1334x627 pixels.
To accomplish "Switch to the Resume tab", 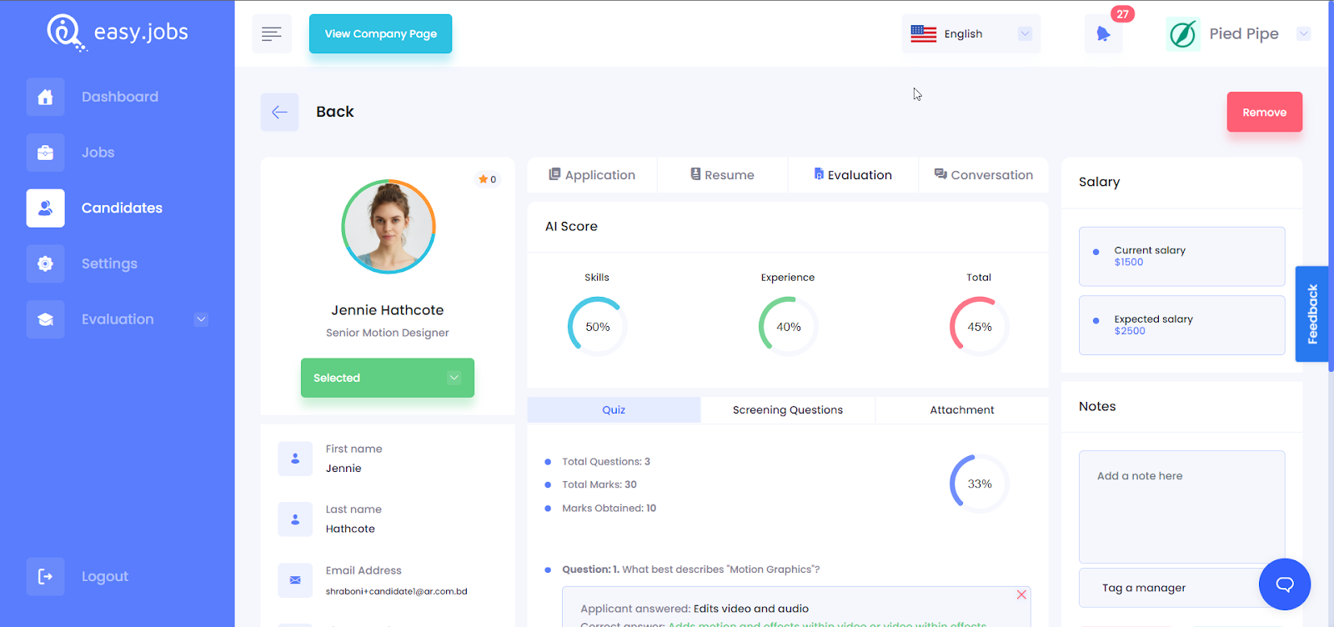I will [x=722, y=175].
